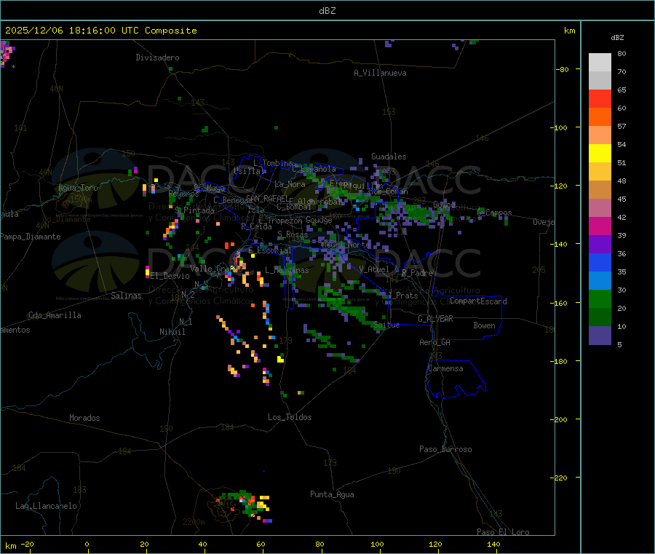The image size is (655, 554).
Task: Select the blue 35-36 dBZ legend swatch
Action: click(600, 262)
